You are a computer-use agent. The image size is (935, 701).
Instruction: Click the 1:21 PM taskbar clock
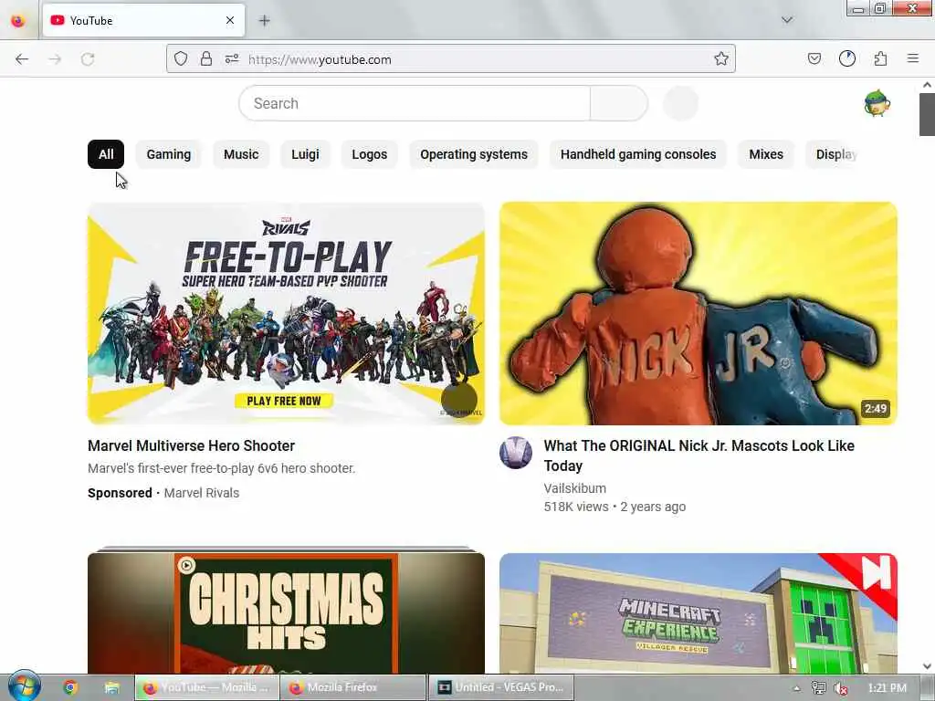tap(887, 688)
